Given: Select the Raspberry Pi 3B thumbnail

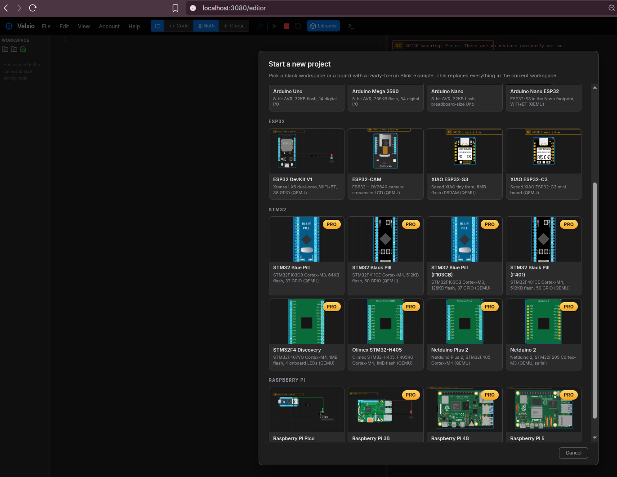Looking at the screenshot, I should tap(386, 410).
